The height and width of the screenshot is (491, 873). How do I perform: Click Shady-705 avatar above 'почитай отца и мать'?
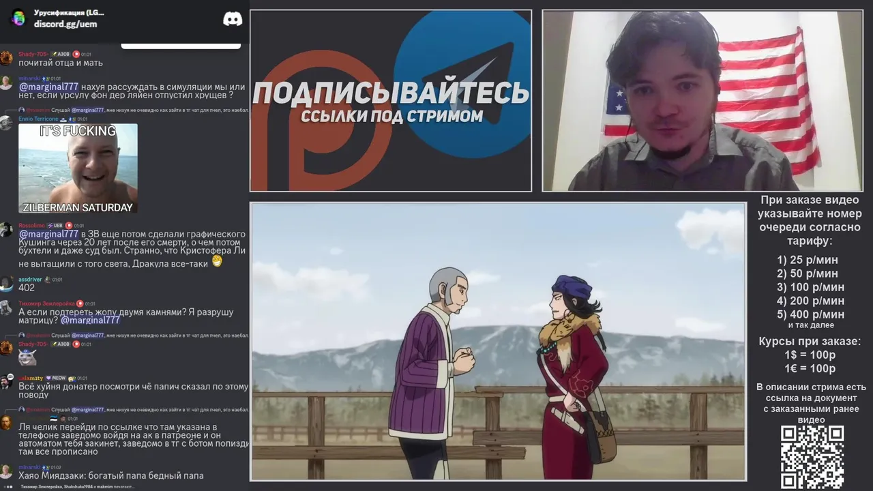point(6,58)
